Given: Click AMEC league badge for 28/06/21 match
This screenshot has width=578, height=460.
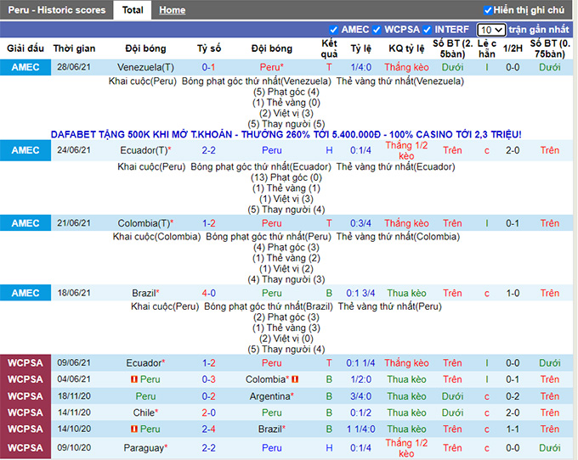Looking at the screenshot, I should [x=25, y=67].
